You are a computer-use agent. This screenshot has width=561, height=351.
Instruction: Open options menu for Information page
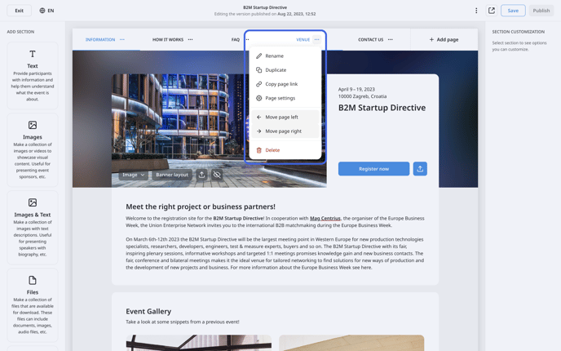pos(122,39)
